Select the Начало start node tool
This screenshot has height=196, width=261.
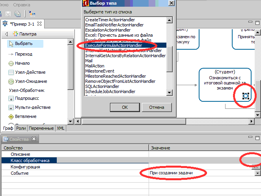22,63
